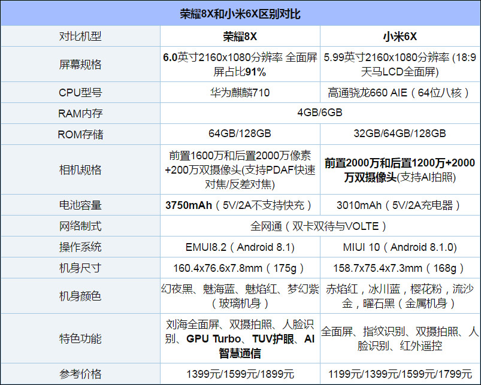Select the 操作系统 row label

(80, 247)
